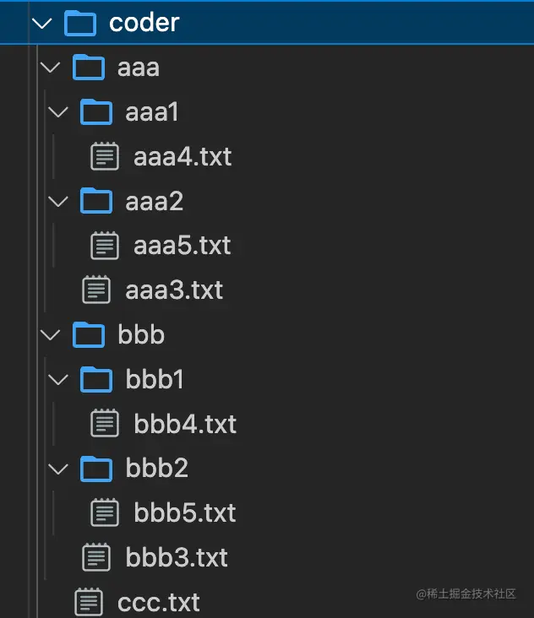The image size is (534, 618).
Task: Collapse the aaa2 folder chevron
Action: coord(57,201)
